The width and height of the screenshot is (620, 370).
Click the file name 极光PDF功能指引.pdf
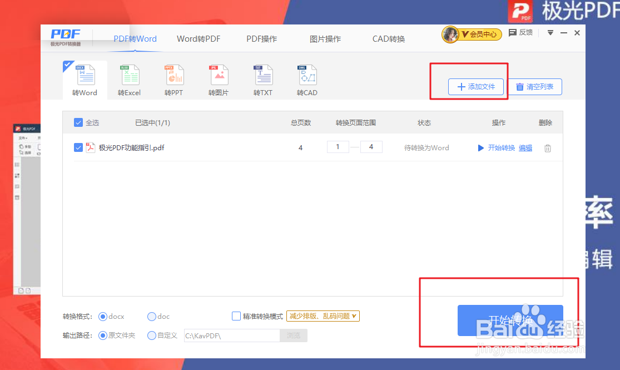pos(131,147)
